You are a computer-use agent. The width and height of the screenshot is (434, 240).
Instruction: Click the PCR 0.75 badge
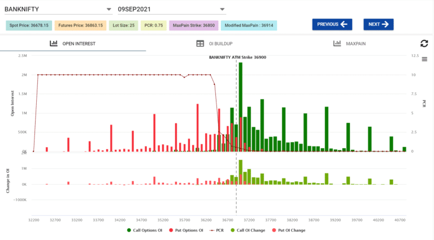pyautogui.click(x=154, y=25)
